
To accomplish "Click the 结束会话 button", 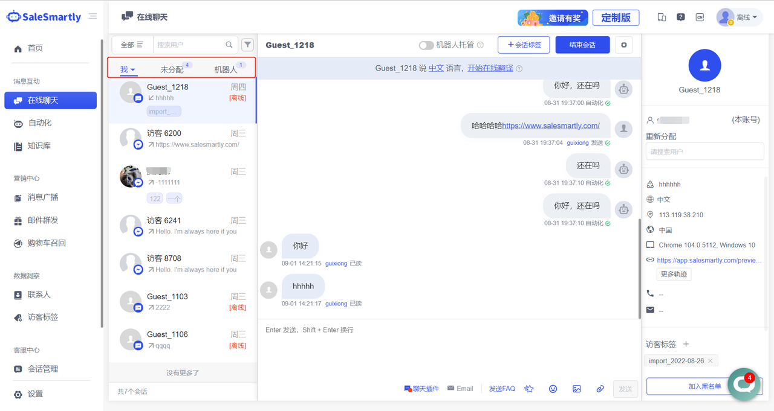I will tap(582, 45).
